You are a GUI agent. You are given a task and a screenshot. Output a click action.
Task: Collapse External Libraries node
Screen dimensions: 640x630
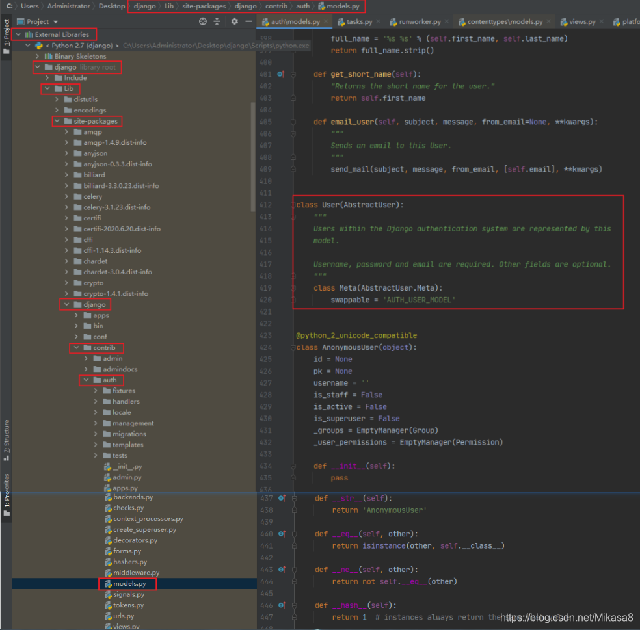point(18,34)
